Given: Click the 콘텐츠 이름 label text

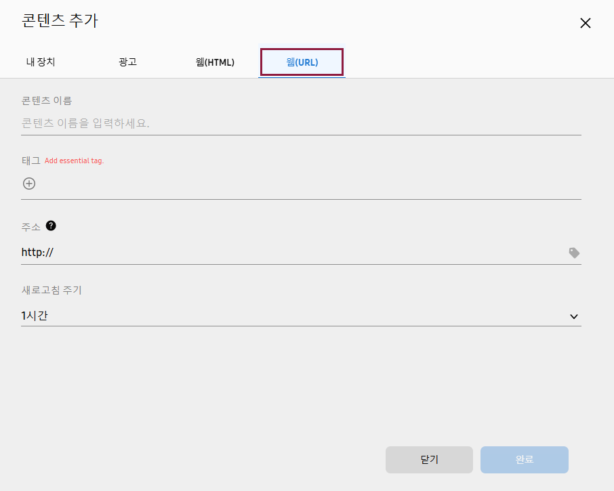Looking at the screenshot, I should (47, 100).
